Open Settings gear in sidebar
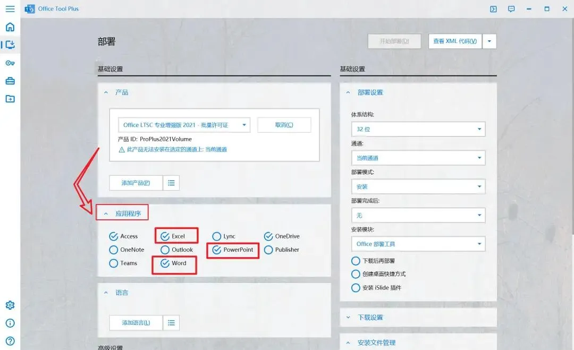 pyautogui.click(x=10, y=305)
